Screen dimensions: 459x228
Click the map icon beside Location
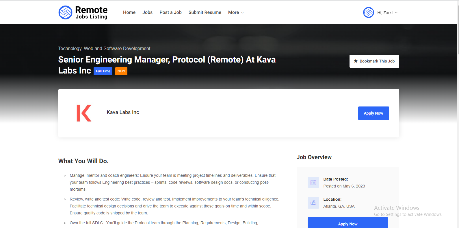pos(313,203)
